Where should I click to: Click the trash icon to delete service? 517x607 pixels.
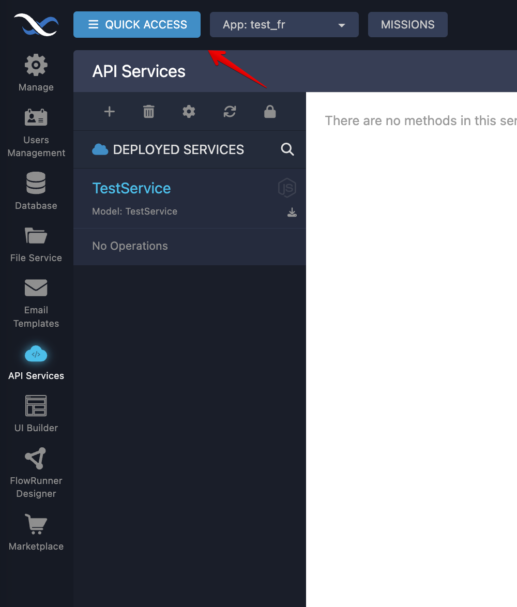pos(149,112)
